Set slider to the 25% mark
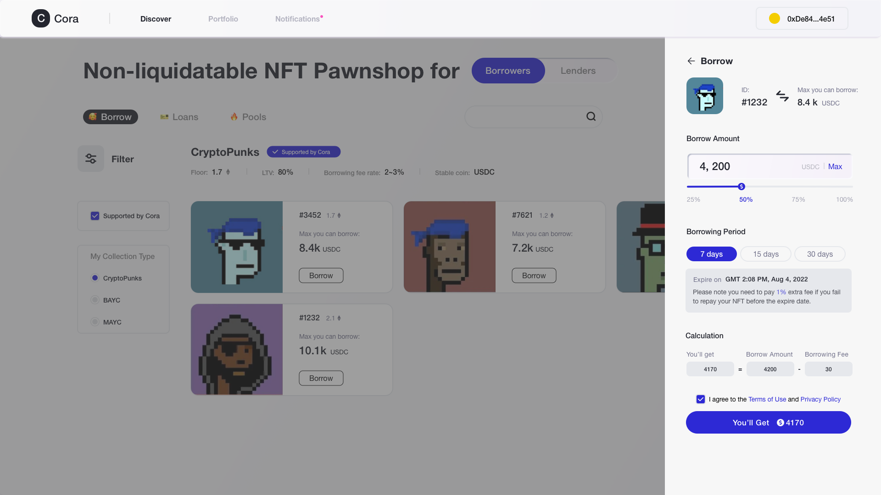Image resolution: width=881 pixels, height=495 pixels. tap(693, 199)
